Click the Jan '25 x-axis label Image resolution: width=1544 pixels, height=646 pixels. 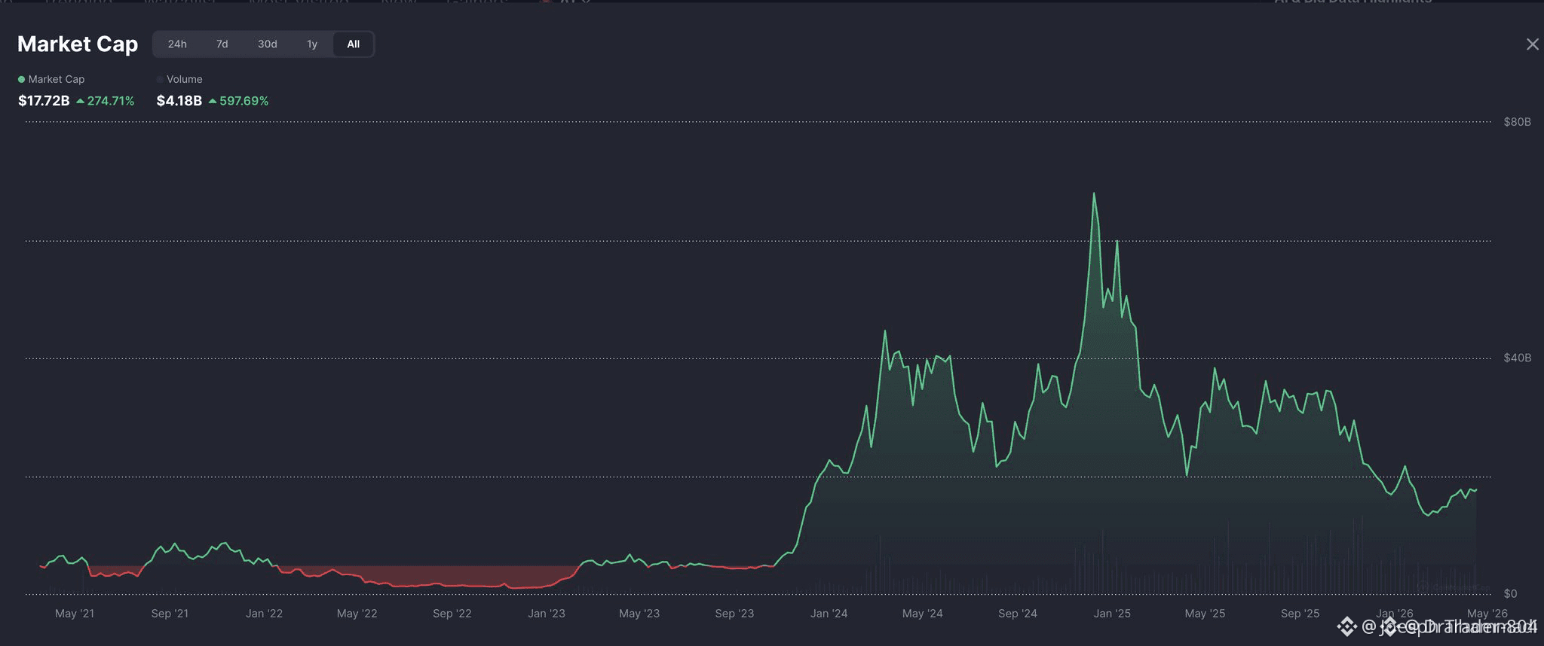[1112, 614]
